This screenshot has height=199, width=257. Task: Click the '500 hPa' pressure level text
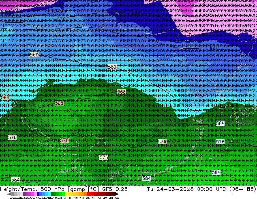click(53, 189)
